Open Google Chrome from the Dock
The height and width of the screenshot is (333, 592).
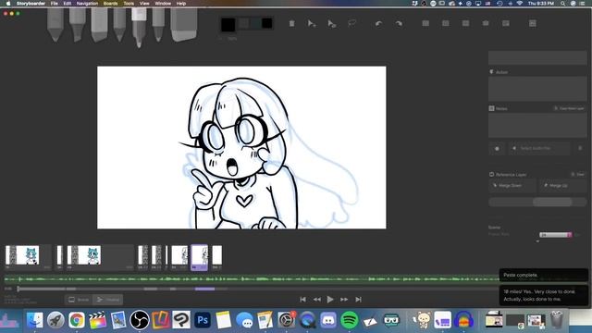pos(76,320)
